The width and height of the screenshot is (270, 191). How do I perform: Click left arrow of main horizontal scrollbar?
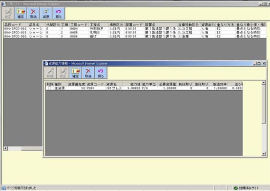pyautogui.click(x=6, y=148)
